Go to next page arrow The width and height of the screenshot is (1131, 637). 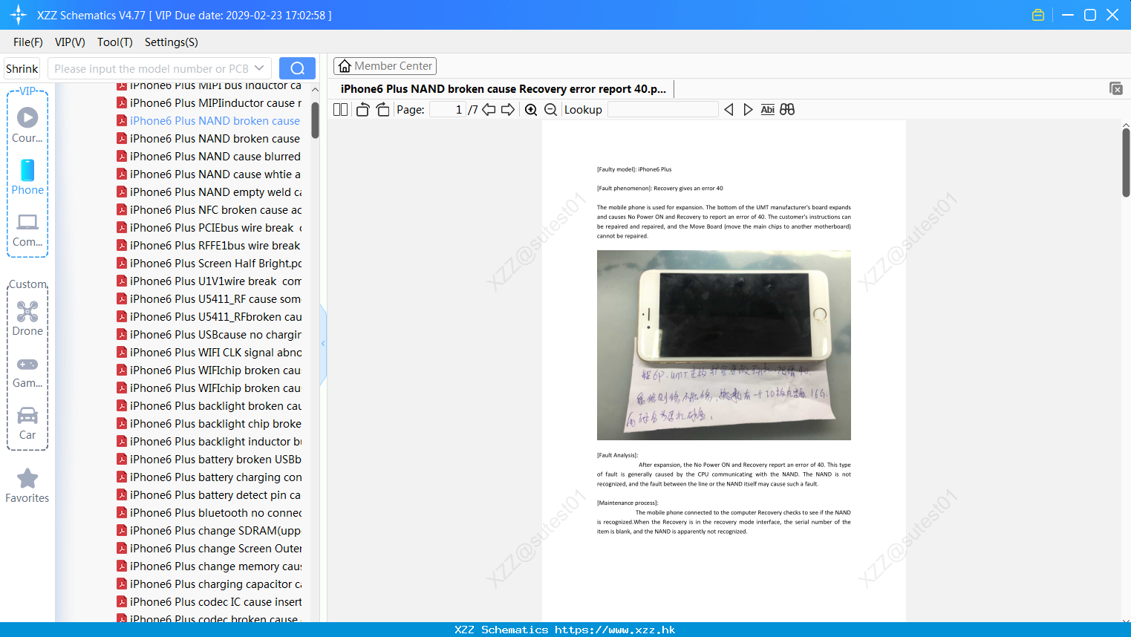[508, 110]
